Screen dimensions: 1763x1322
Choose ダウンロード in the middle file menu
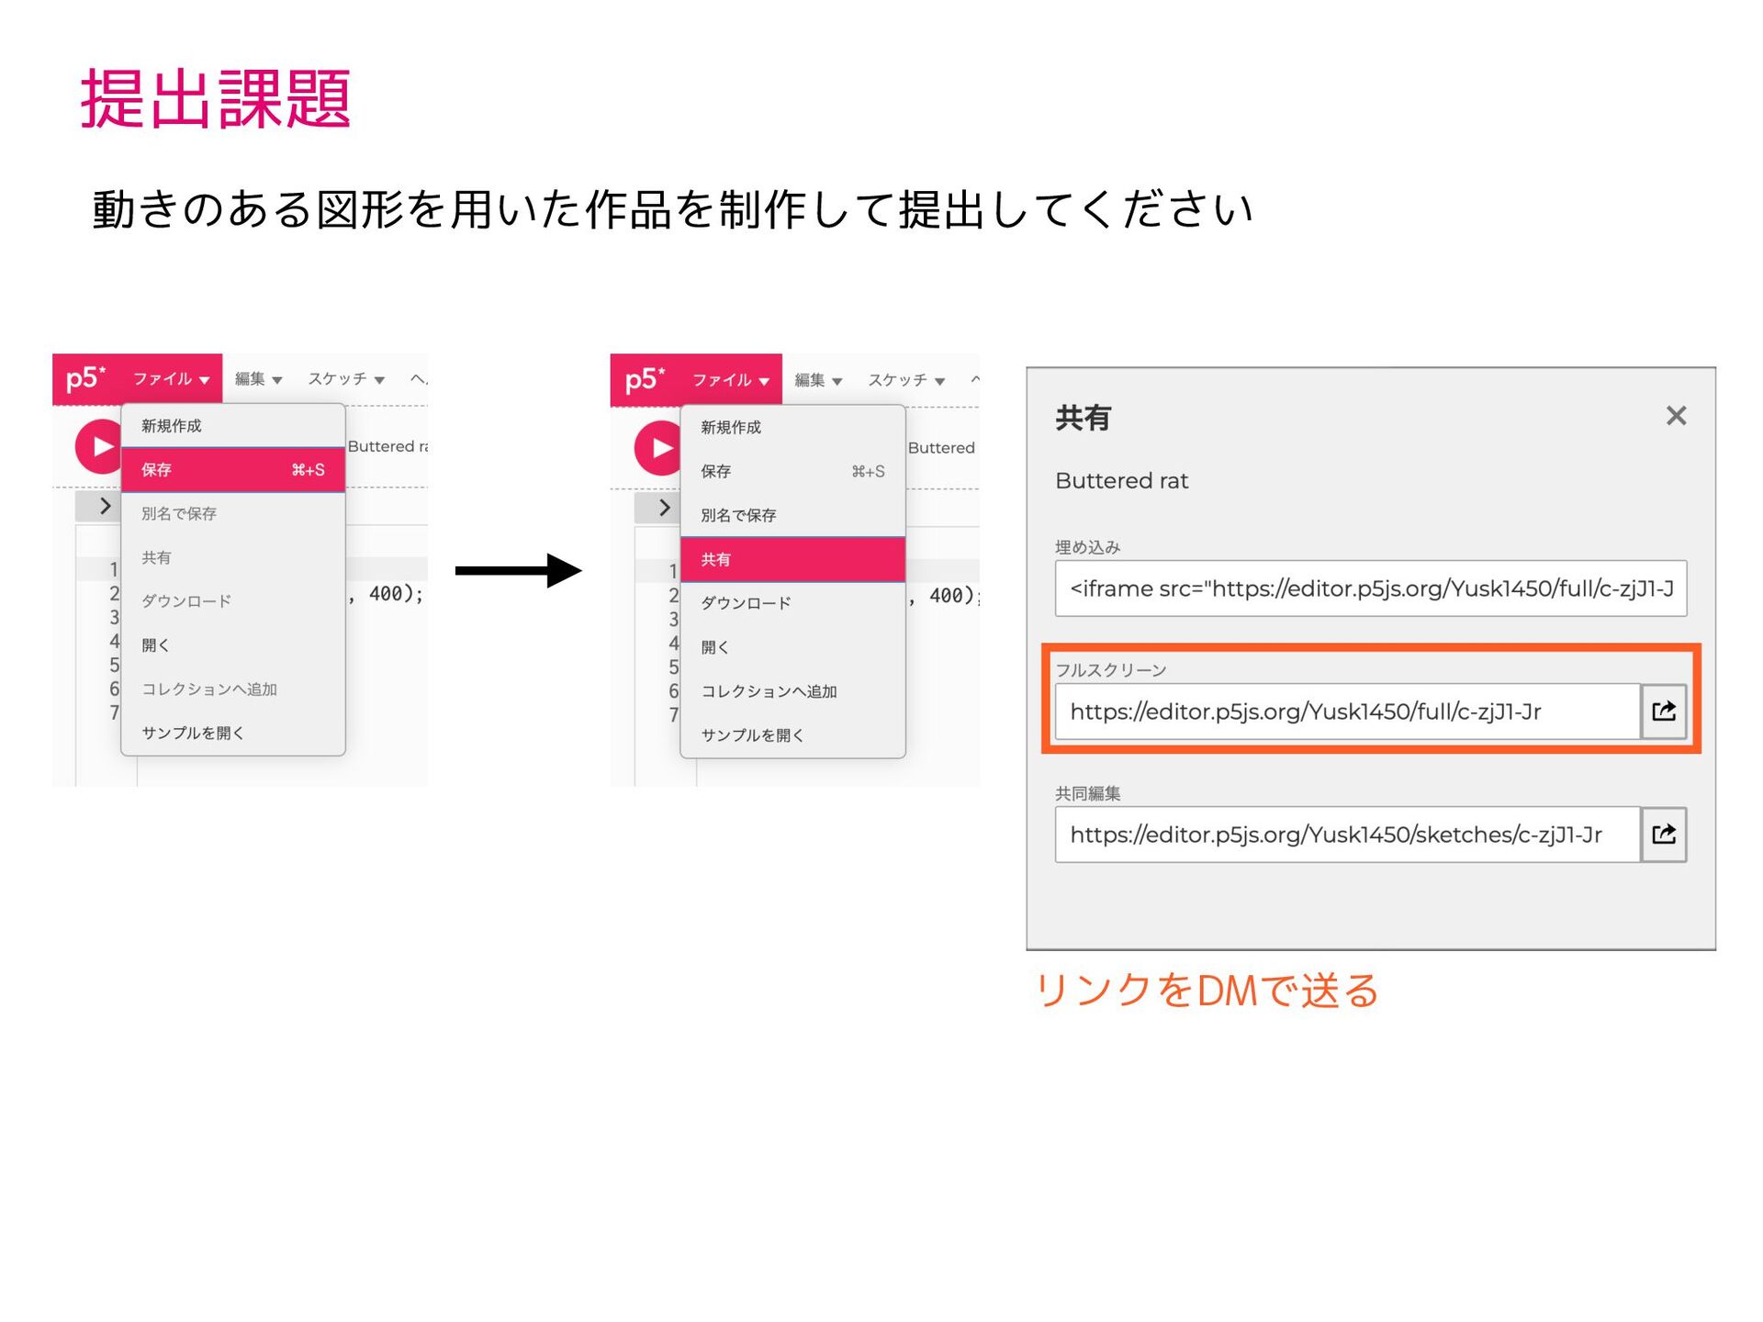point(746,603)
